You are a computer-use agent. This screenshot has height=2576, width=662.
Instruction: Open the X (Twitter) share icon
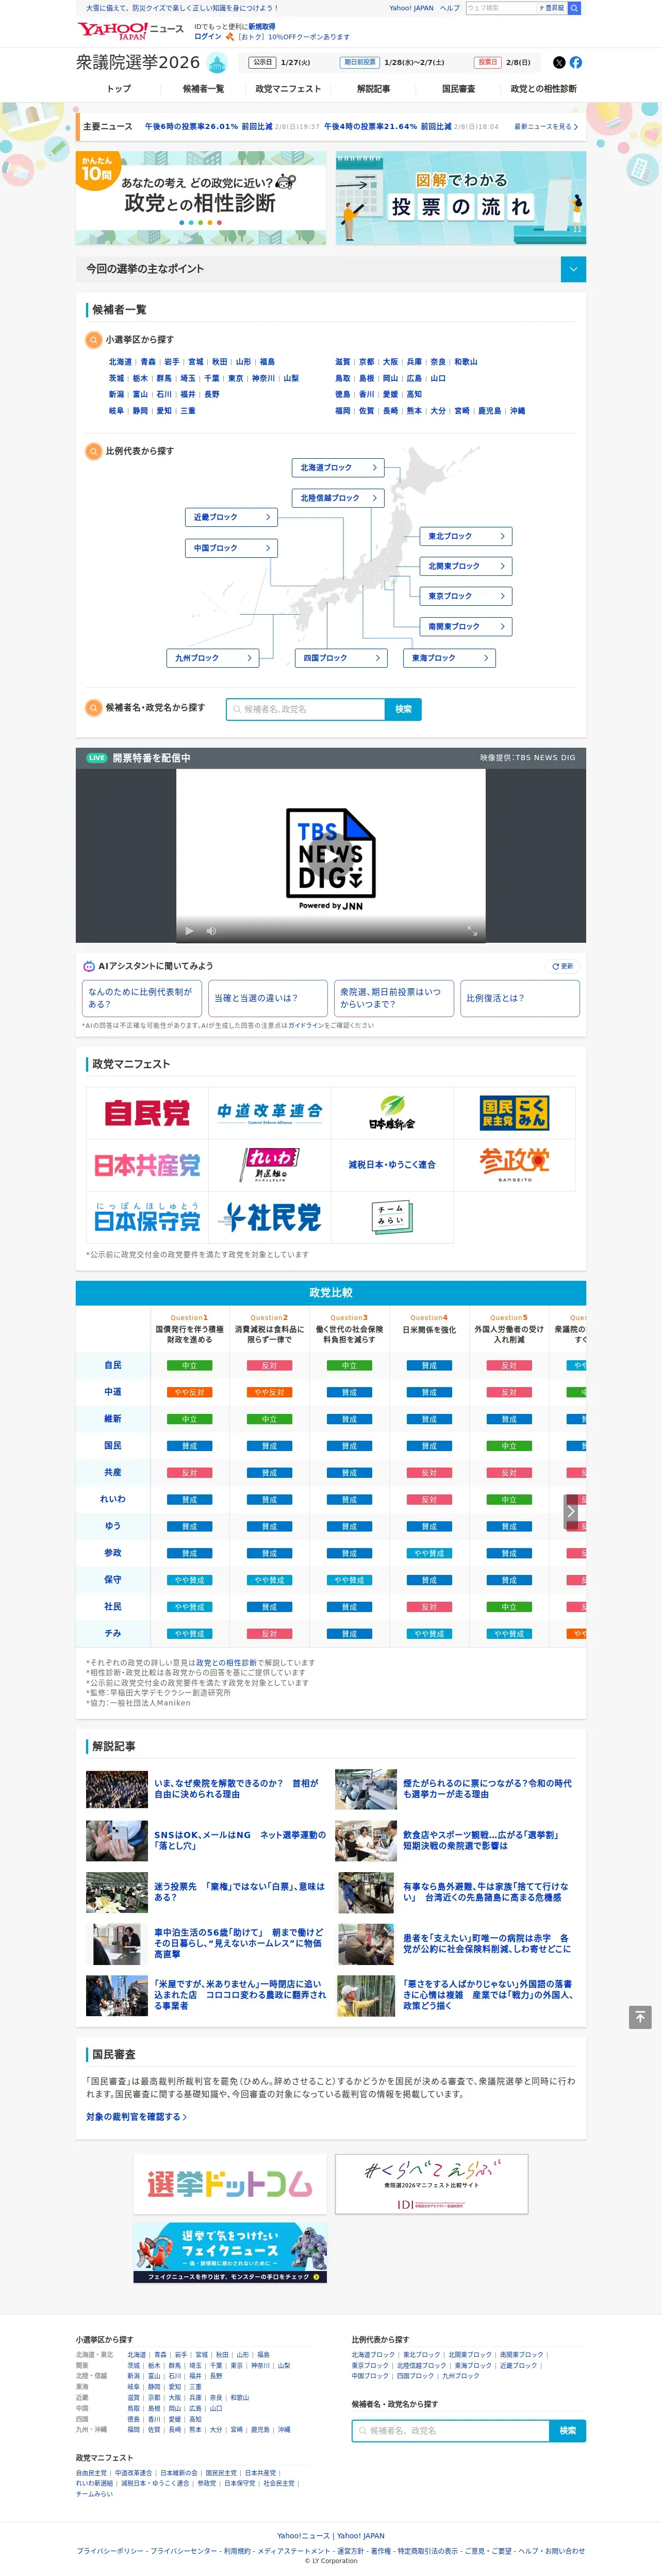pyautogui.click(x=559, y=62)
